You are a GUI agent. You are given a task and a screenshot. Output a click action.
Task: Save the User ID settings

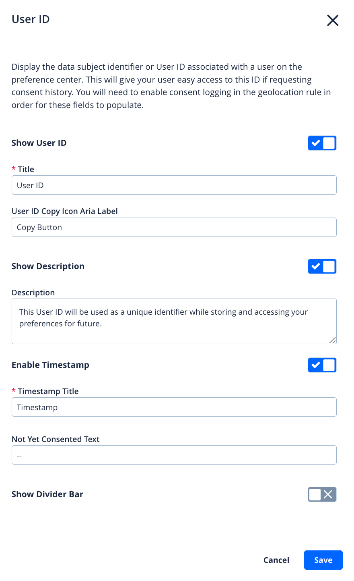323,560
